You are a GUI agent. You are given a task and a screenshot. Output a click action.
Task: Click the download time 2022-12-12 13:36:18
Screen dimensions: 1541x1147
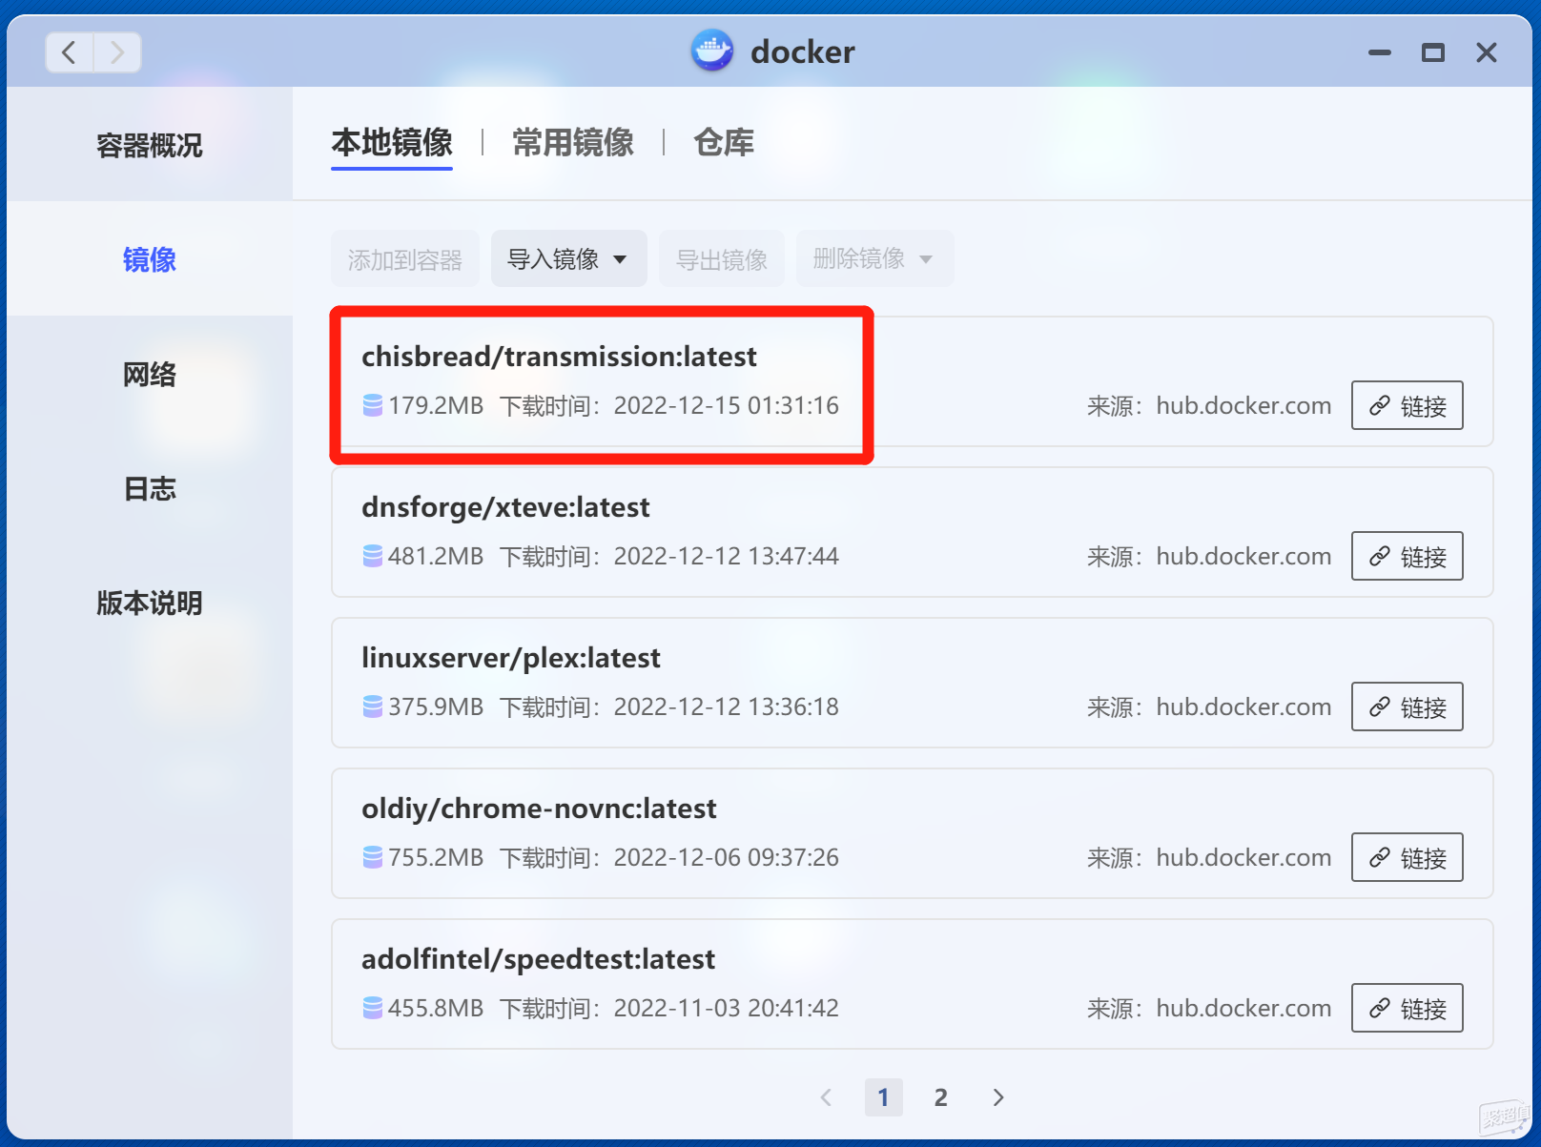[x=726, y=707]
